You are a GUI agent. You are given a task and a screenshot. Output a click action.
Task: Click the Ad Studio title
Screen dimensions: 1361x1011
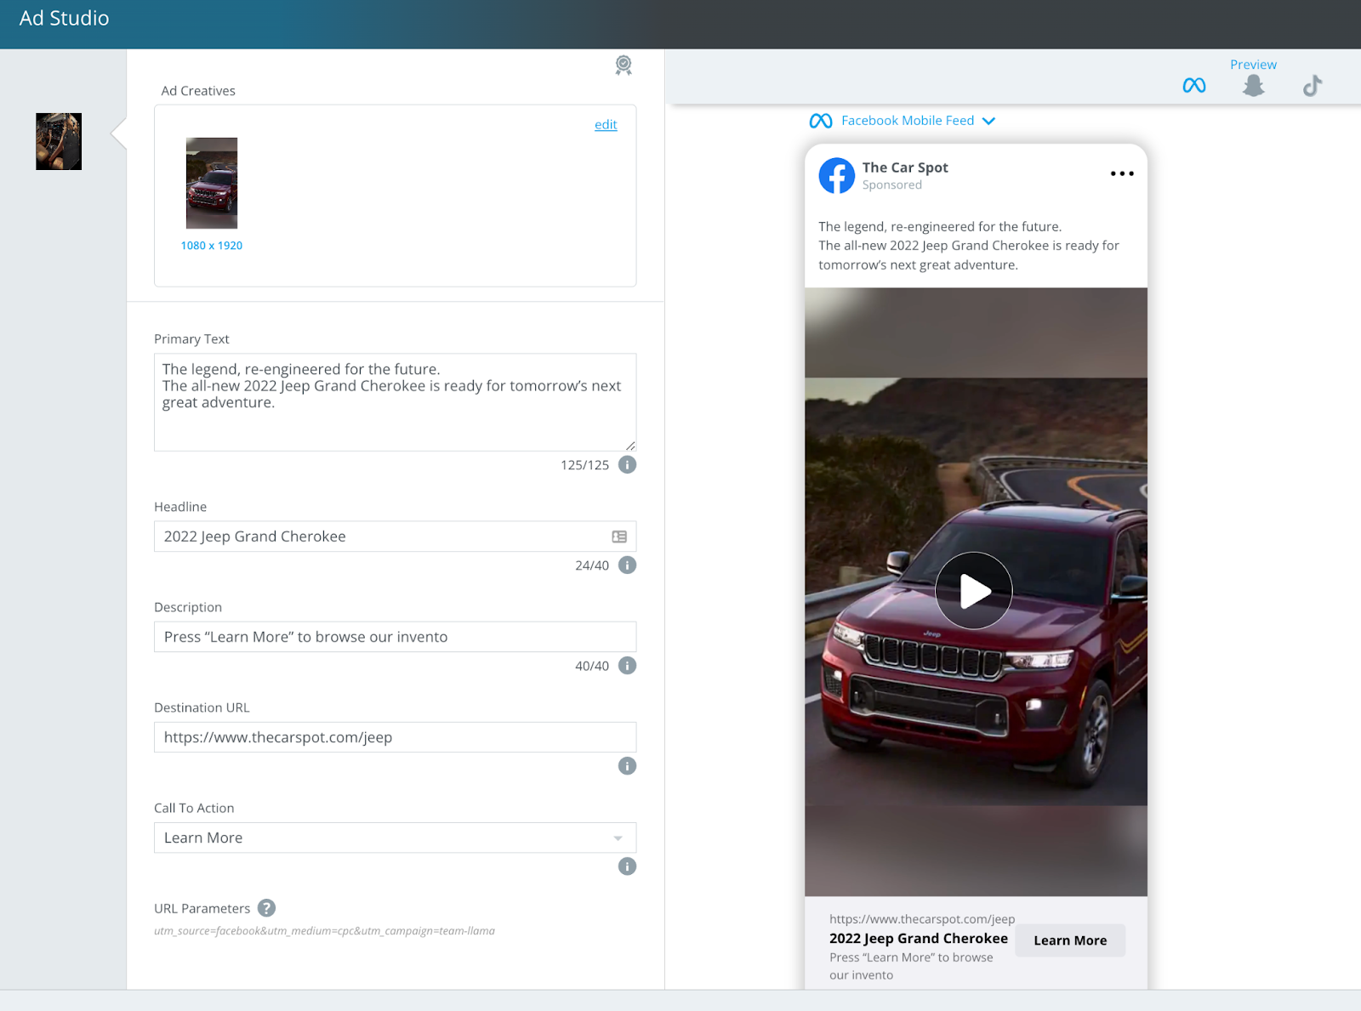pos(65,19)
